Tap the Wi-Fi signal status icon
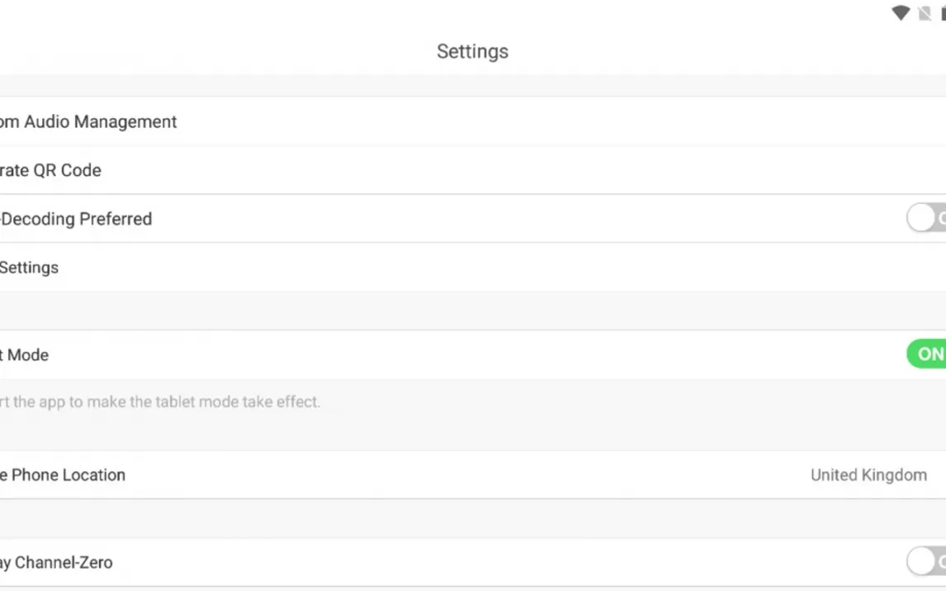The height and width of the screenshot is (591, 946). [x=901, y=13]
